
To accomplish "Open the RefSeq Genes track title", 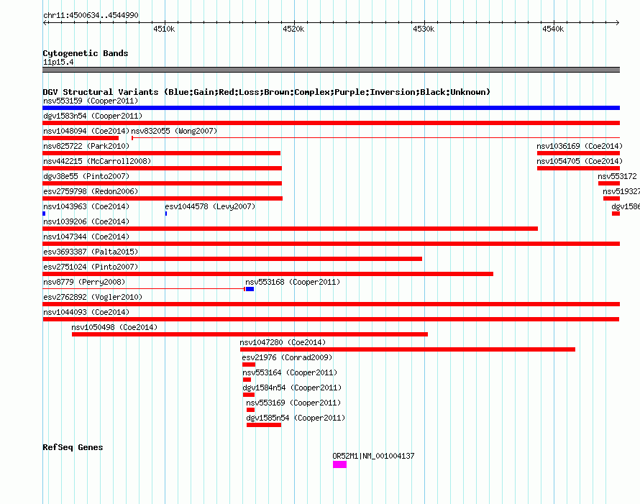I will pos(73,447).
